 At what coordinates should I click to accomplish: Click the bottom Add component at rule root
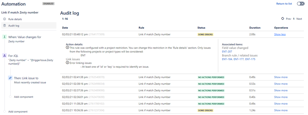coord(18,112)
